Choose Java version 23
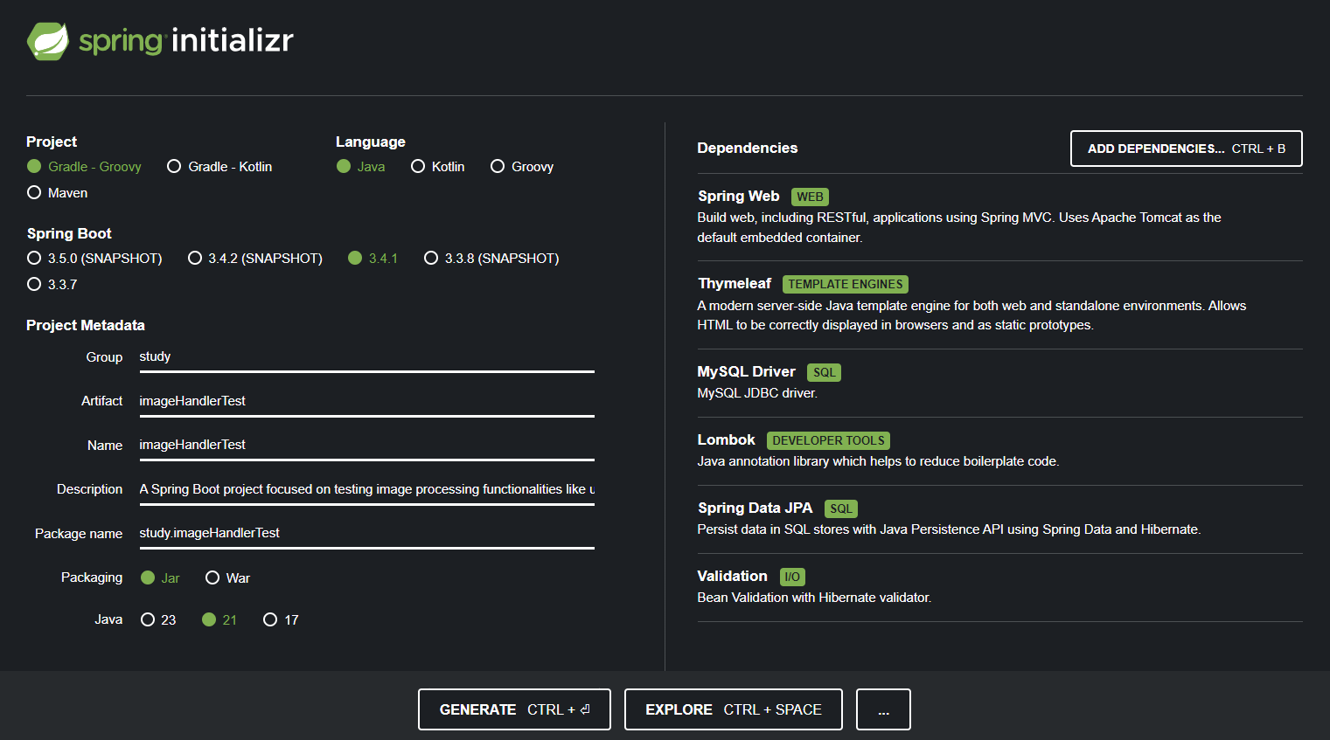1330x740 pixels. click(158, 619)
